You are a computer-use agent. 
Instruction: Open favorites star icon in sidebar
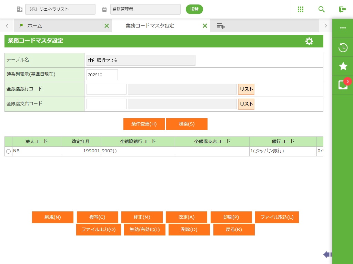(343, 66)
